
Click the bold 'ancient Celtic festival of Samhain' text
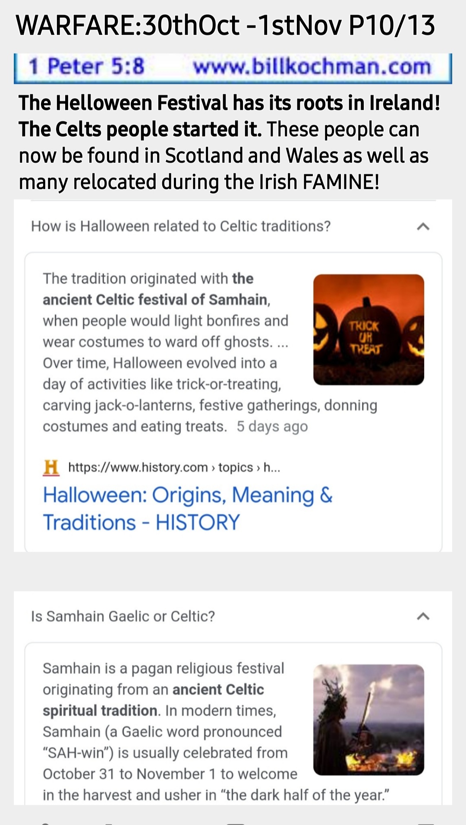coord(155,300)
